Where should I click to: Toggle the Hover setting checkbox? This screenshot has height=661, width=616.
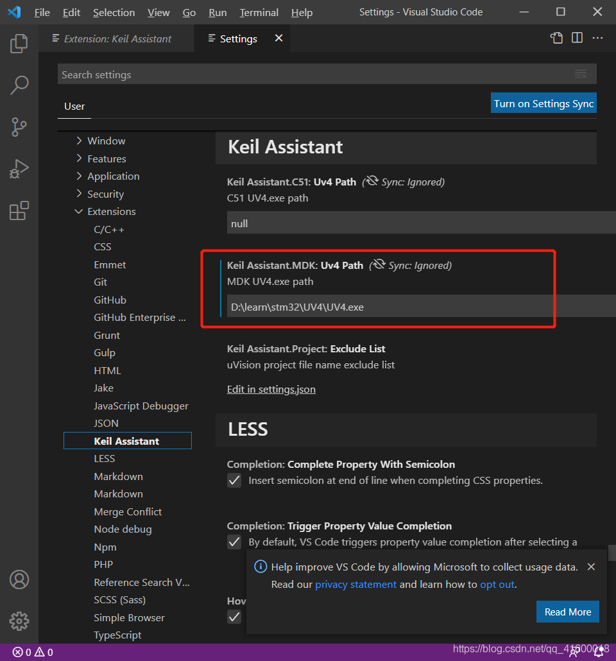(x=234, y=617)
